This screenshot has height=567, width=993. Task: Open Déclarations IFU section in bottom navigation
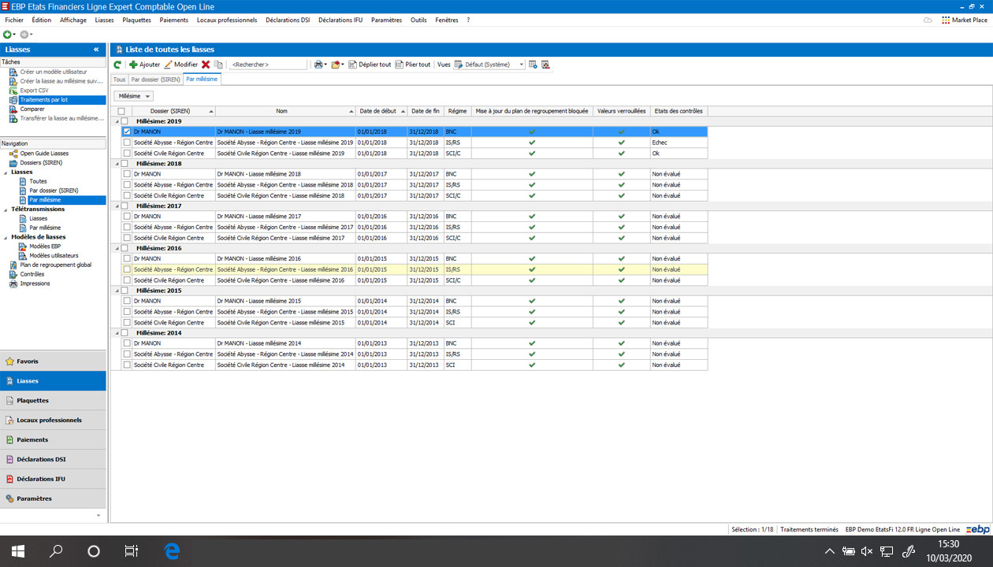pos(53,480)
